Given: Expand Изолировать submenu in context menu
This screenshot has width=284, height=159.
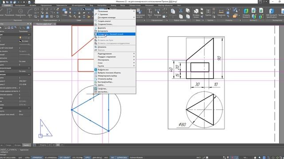Looking at the screenshot, I should (x=115, y=60).
